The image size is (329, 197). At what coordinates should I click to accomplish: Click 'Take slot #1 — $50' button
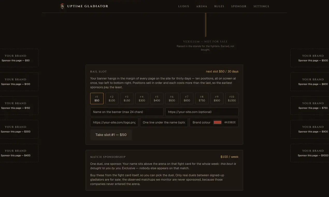111,135
